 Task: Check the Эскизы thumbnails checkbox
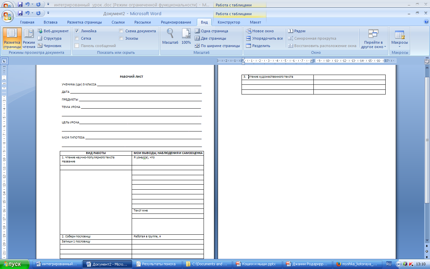[121, 38]
